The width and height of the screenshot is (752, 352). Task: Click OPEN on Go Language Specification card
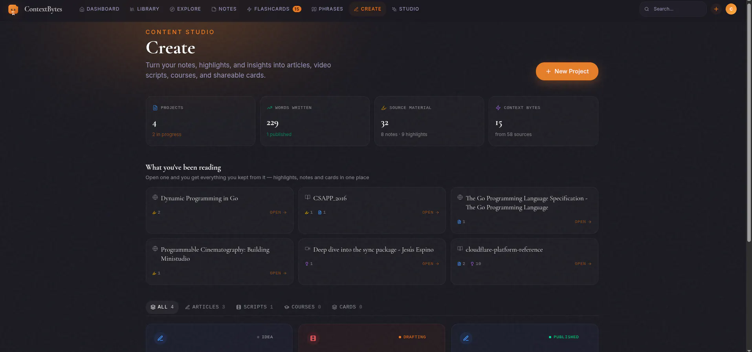click(583, 222)
